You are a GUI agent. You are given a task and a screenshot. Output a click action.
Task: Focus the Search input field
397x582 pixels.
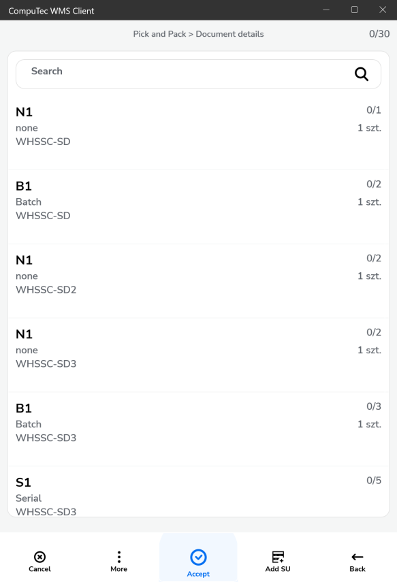[x=198, y=74]
